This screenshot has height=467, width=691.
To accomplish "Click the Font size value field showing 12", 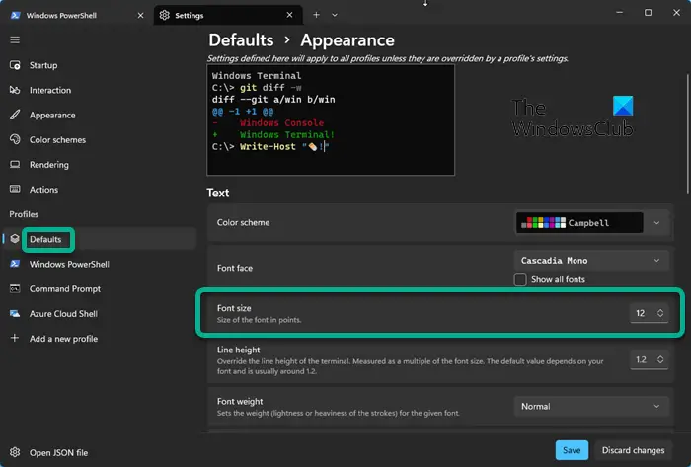I will coord(642,313).
